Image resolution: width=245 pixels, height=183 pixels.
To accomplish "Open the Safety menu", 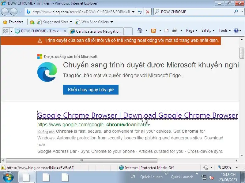I will click(208, 30).
